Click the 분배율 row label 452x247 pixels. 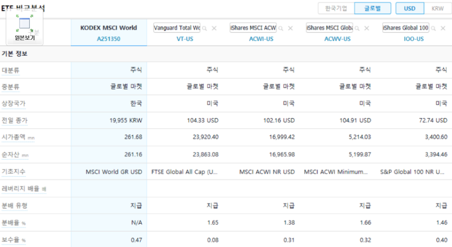(x=11, y=223)
